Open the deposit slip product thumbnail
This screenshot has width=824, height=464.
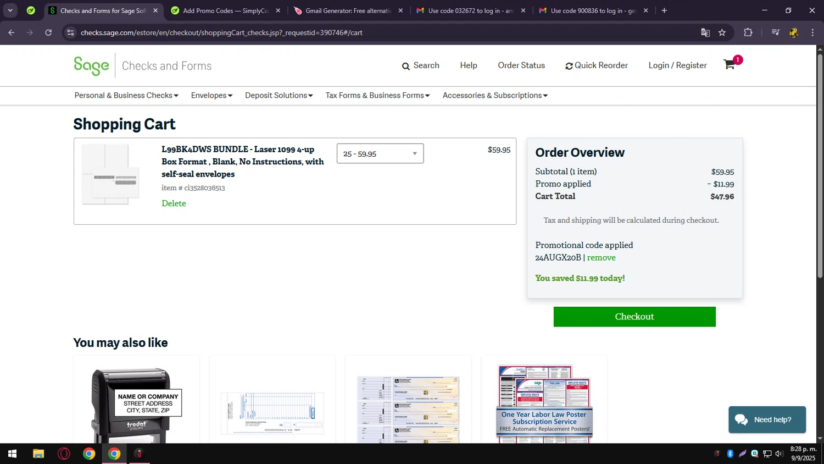[x=272, y=413]
